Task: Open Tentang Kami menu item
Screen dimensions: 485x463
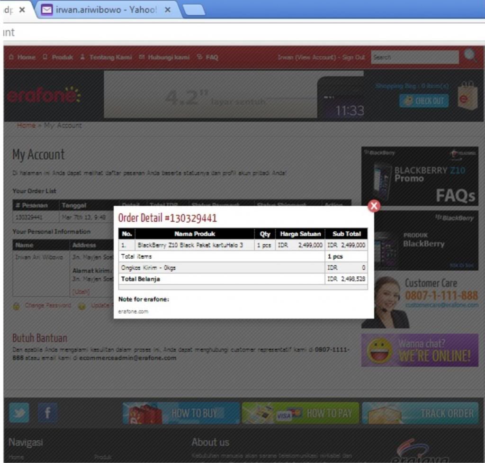Action: point(106,57)
